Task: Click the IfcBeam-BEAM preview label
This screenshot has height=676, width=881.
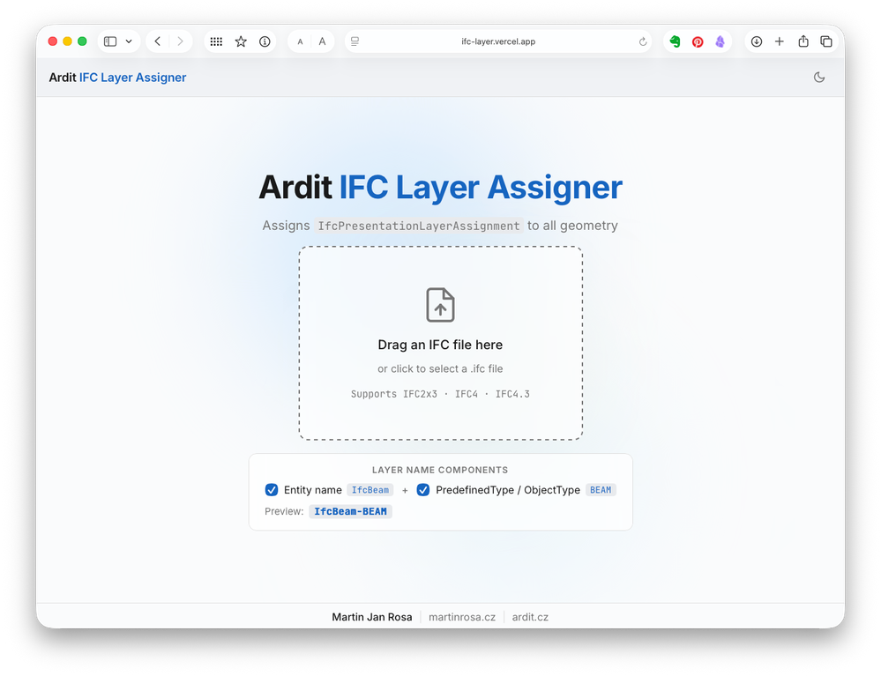Action: [x=351, y=511]
